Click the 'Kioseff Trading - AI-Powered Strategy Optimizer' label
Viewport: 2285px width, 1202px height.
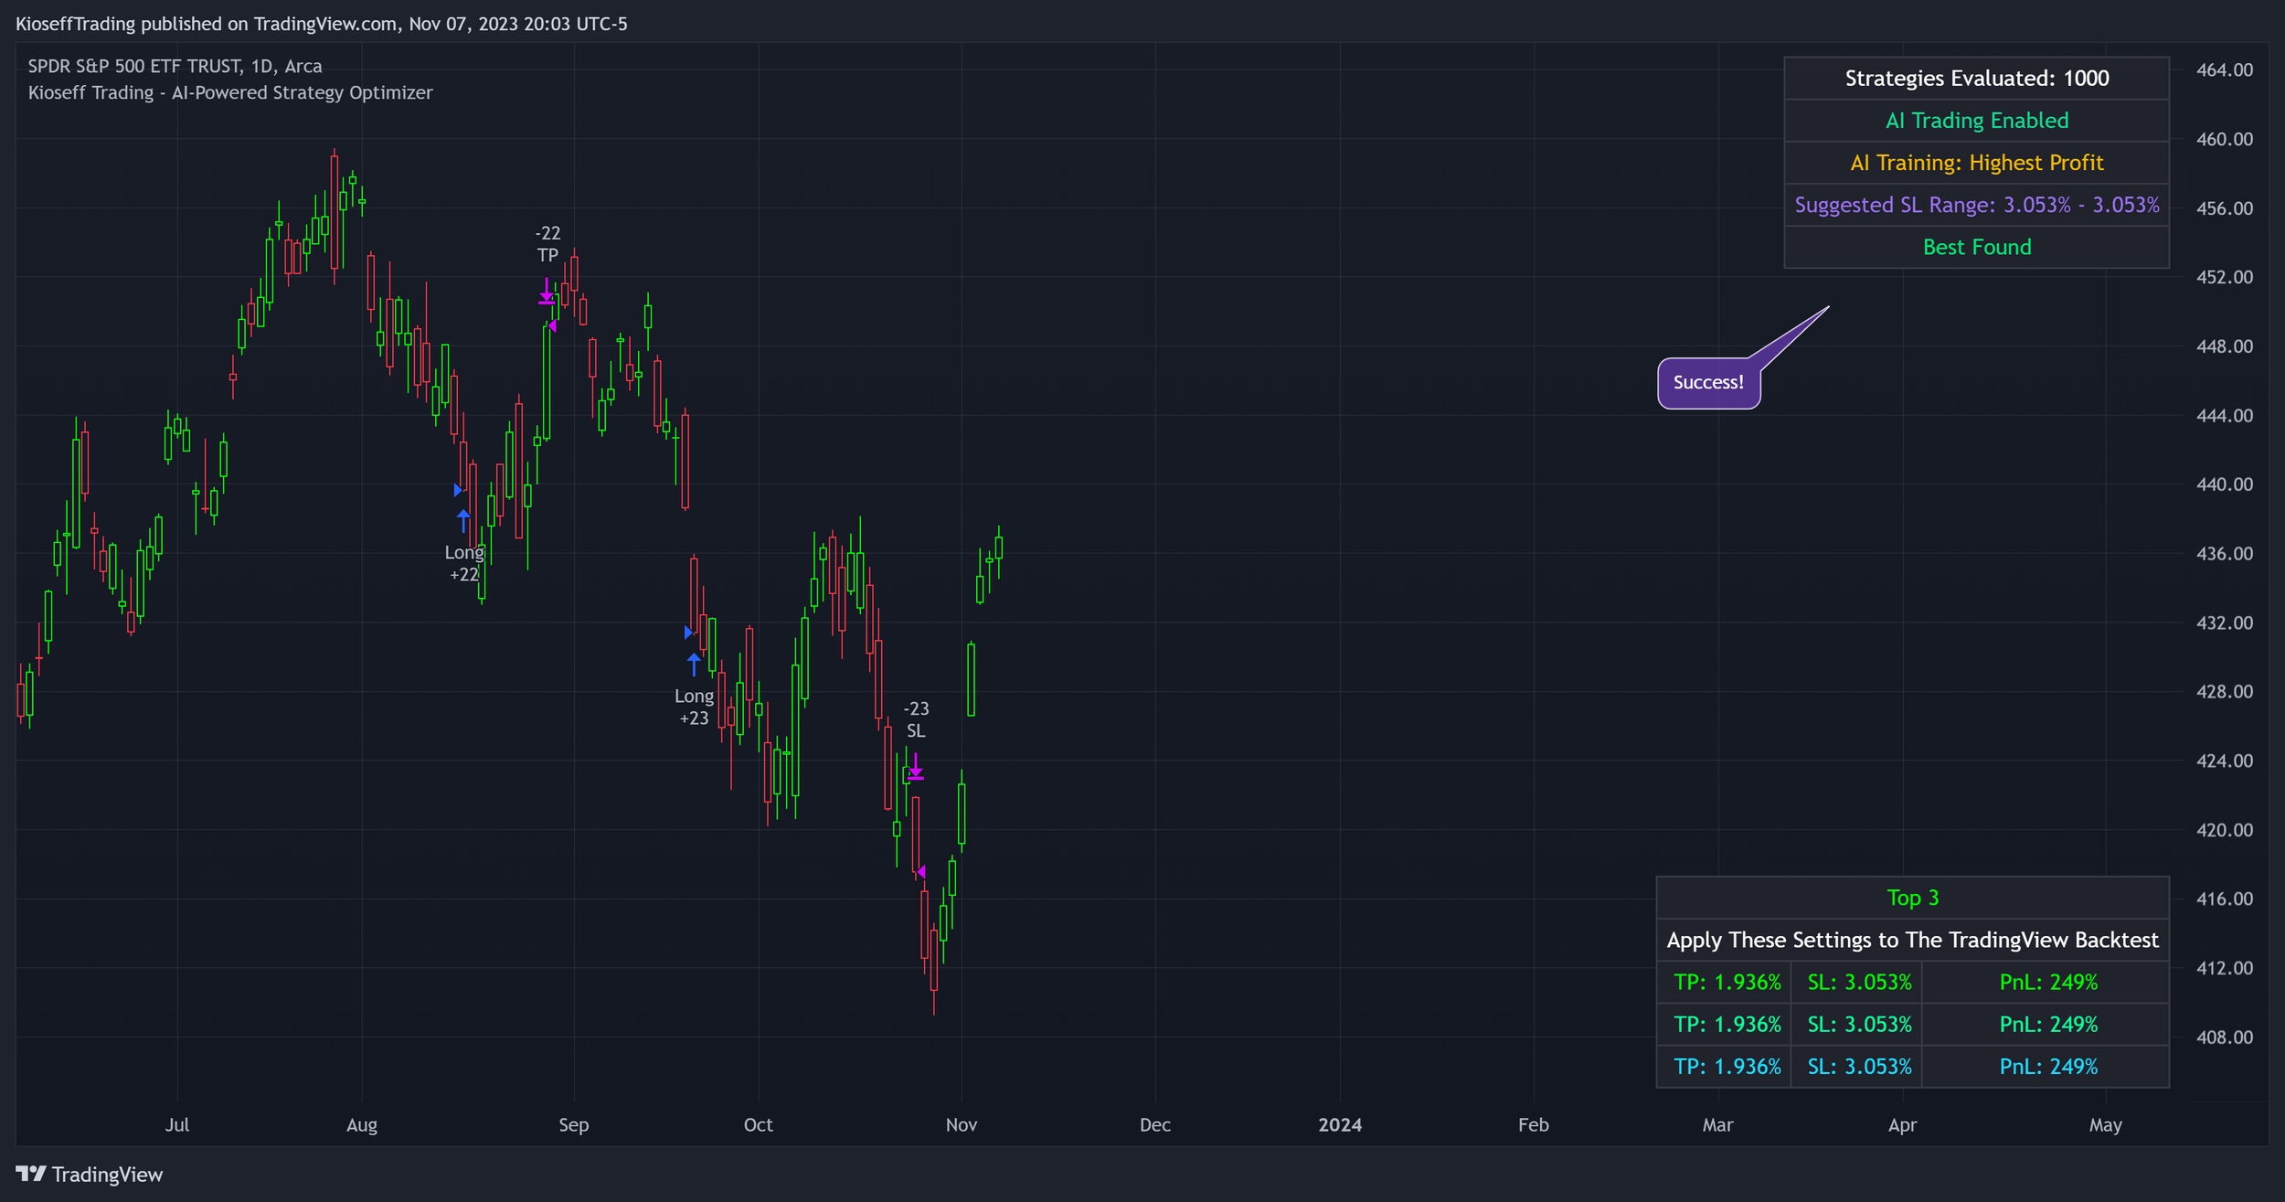[230, 92]
